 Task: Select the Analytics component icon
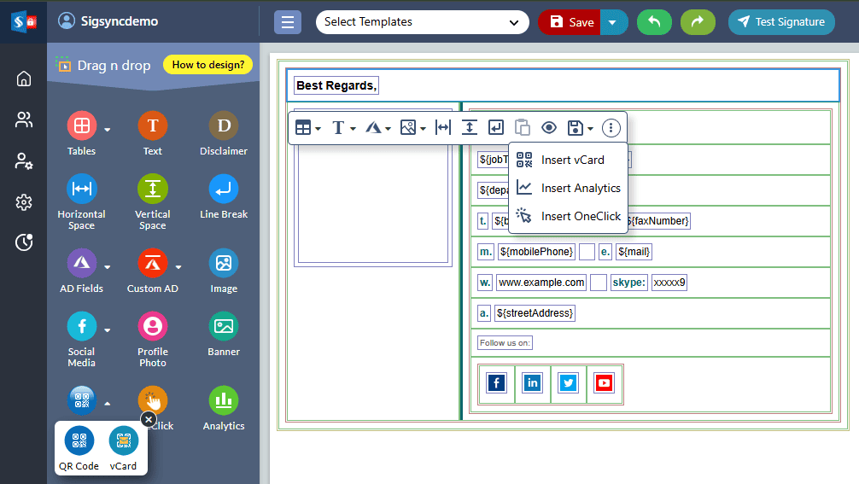click(224, 400)
